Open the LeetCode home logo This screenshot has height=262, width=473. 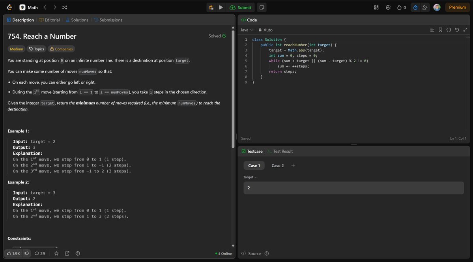[9, 7]
